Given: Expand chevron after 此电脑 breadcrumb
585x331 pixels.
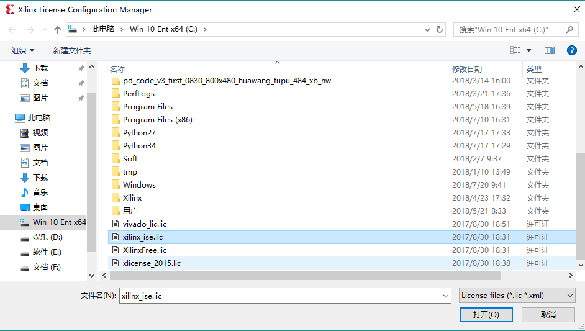Looking at the screenshot, I should [122, 29].
